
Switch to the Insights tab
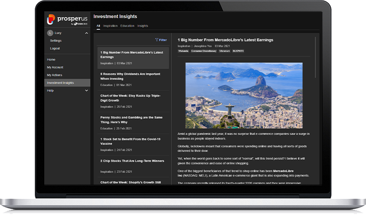pos(143,26)
